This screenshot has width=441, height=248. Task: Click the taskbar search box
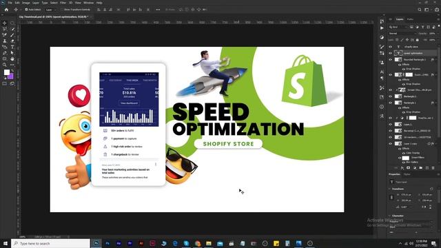[50, 243]
